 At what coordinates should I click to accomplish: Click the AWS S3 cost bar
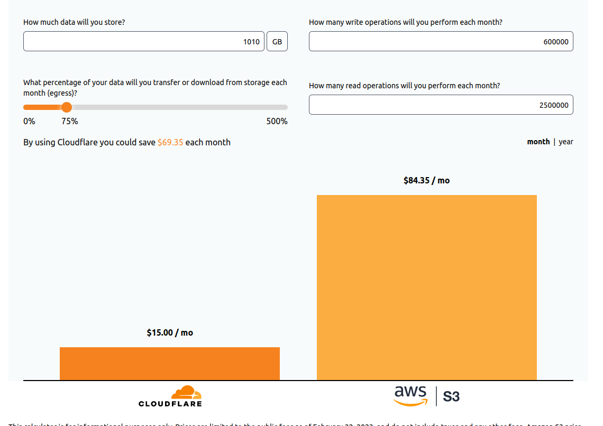point(426,288)
